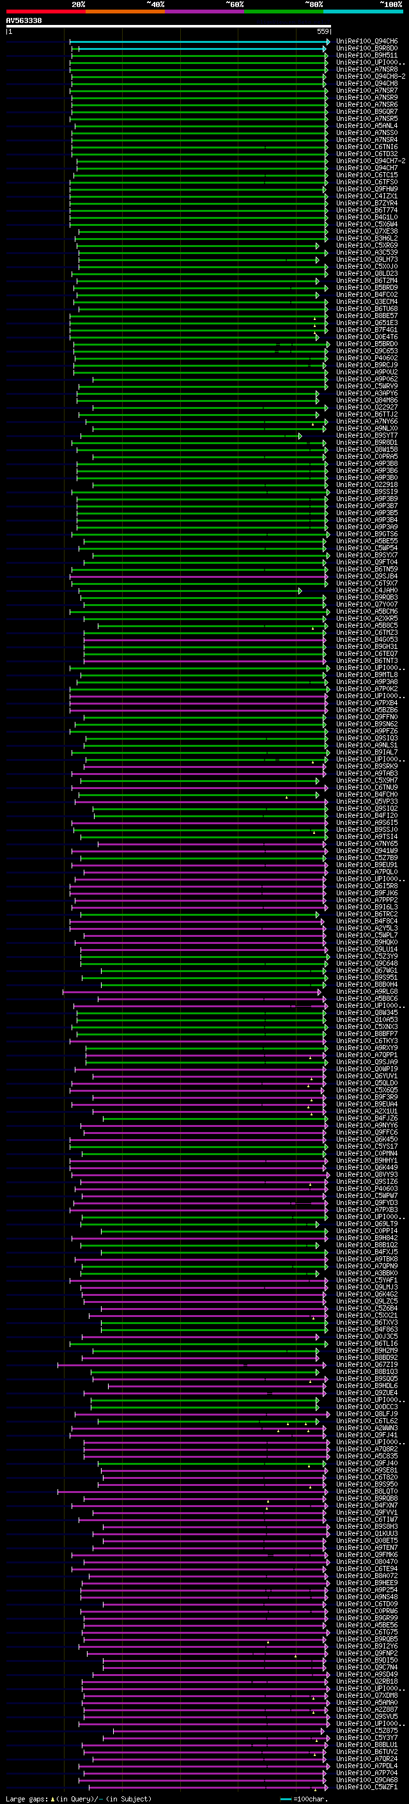Click label UniRef100_Q8W345

(367, 1012)
